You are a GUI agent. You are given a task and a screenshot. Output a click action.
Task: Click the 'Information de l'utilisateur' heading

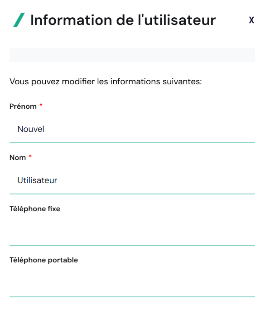(123, 20)
